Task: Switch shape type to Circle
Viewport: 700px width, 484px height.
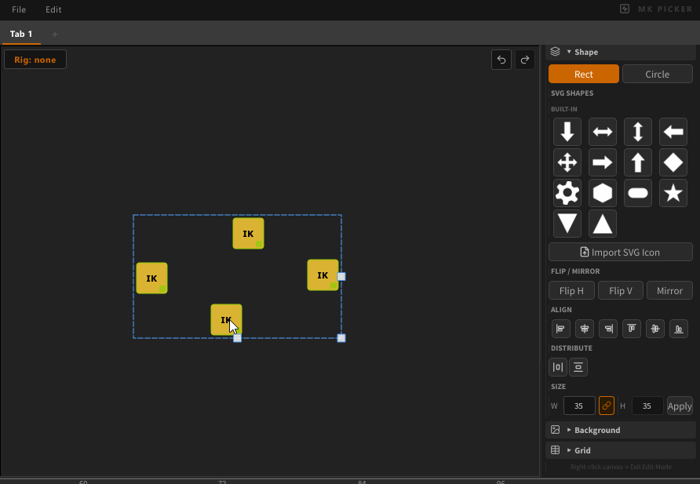Action: tap(657, 74)
